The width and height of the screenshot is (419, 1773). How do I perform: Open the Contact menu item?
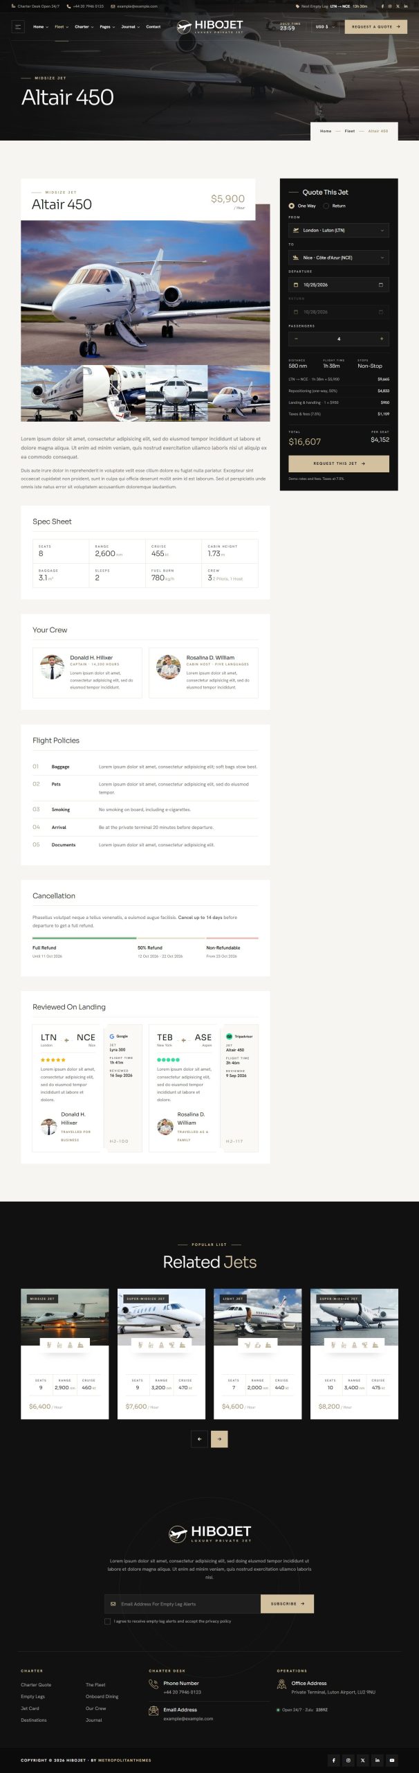(153, 27)
